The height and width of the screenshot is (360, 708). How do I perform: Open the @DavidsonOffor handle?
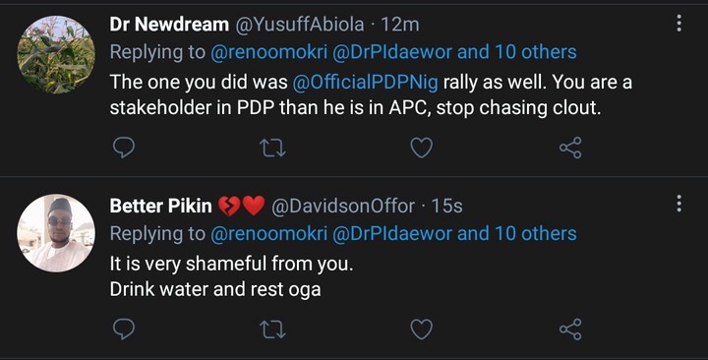pyautogui.click(x=343, y=206)
